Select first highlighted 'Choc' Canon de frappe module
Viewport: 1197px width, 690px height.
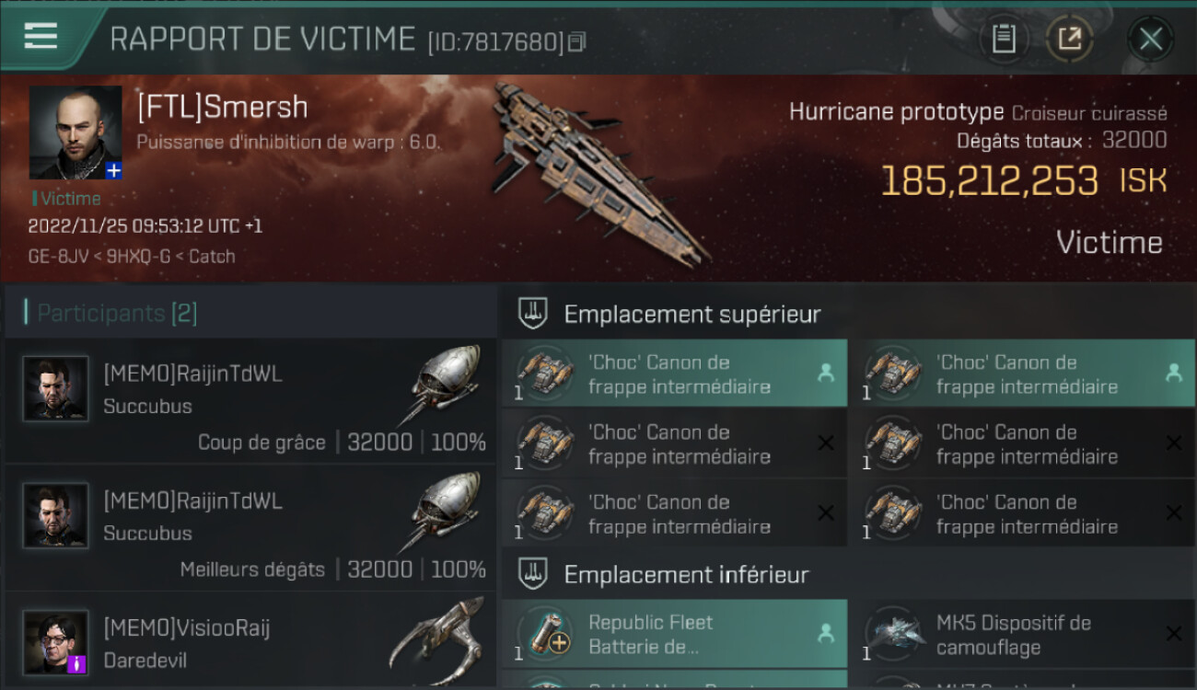[x=674, y=374]
